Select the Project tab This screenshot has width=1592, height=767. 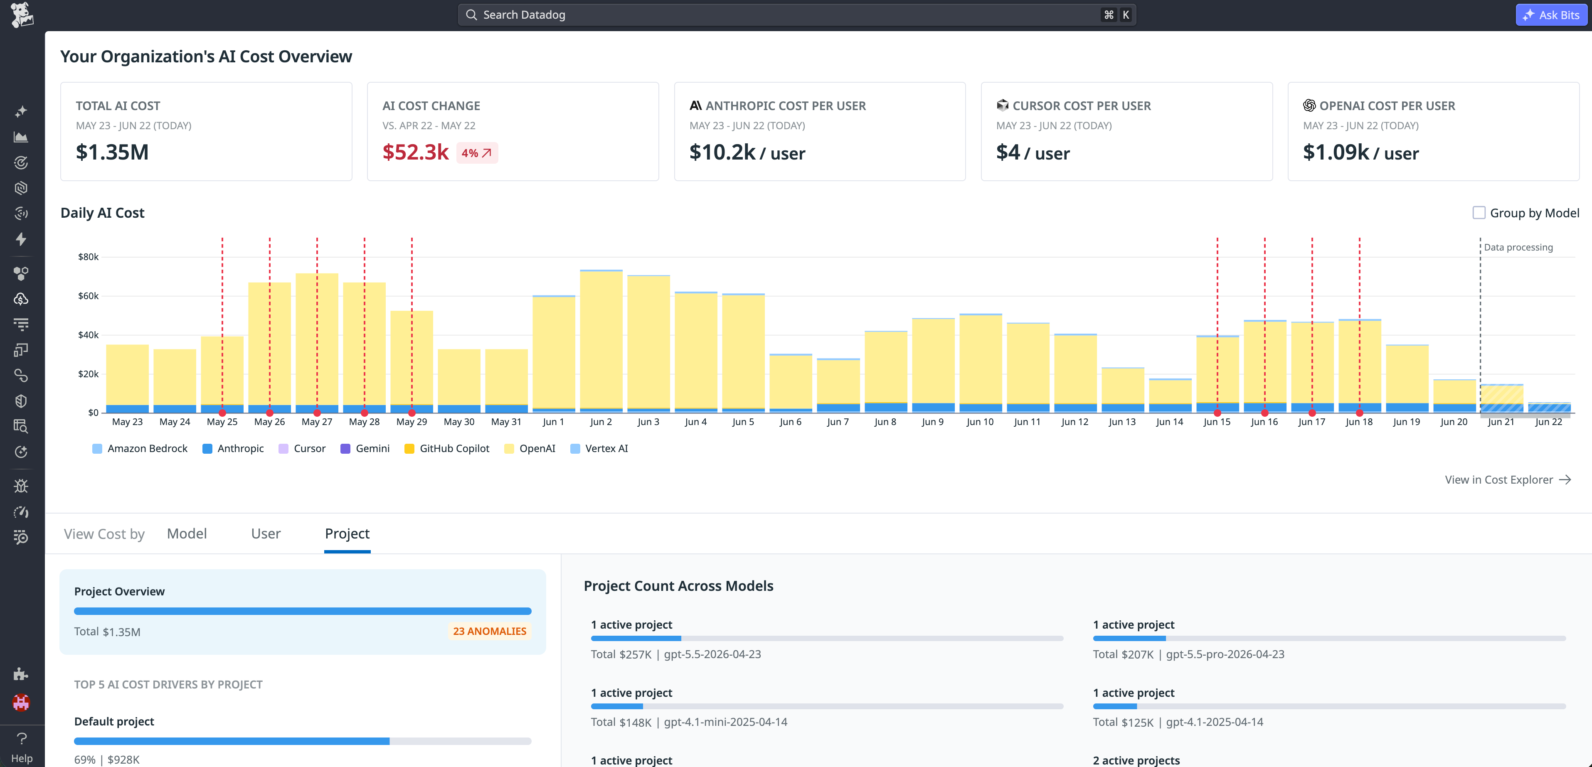point(347,533)
